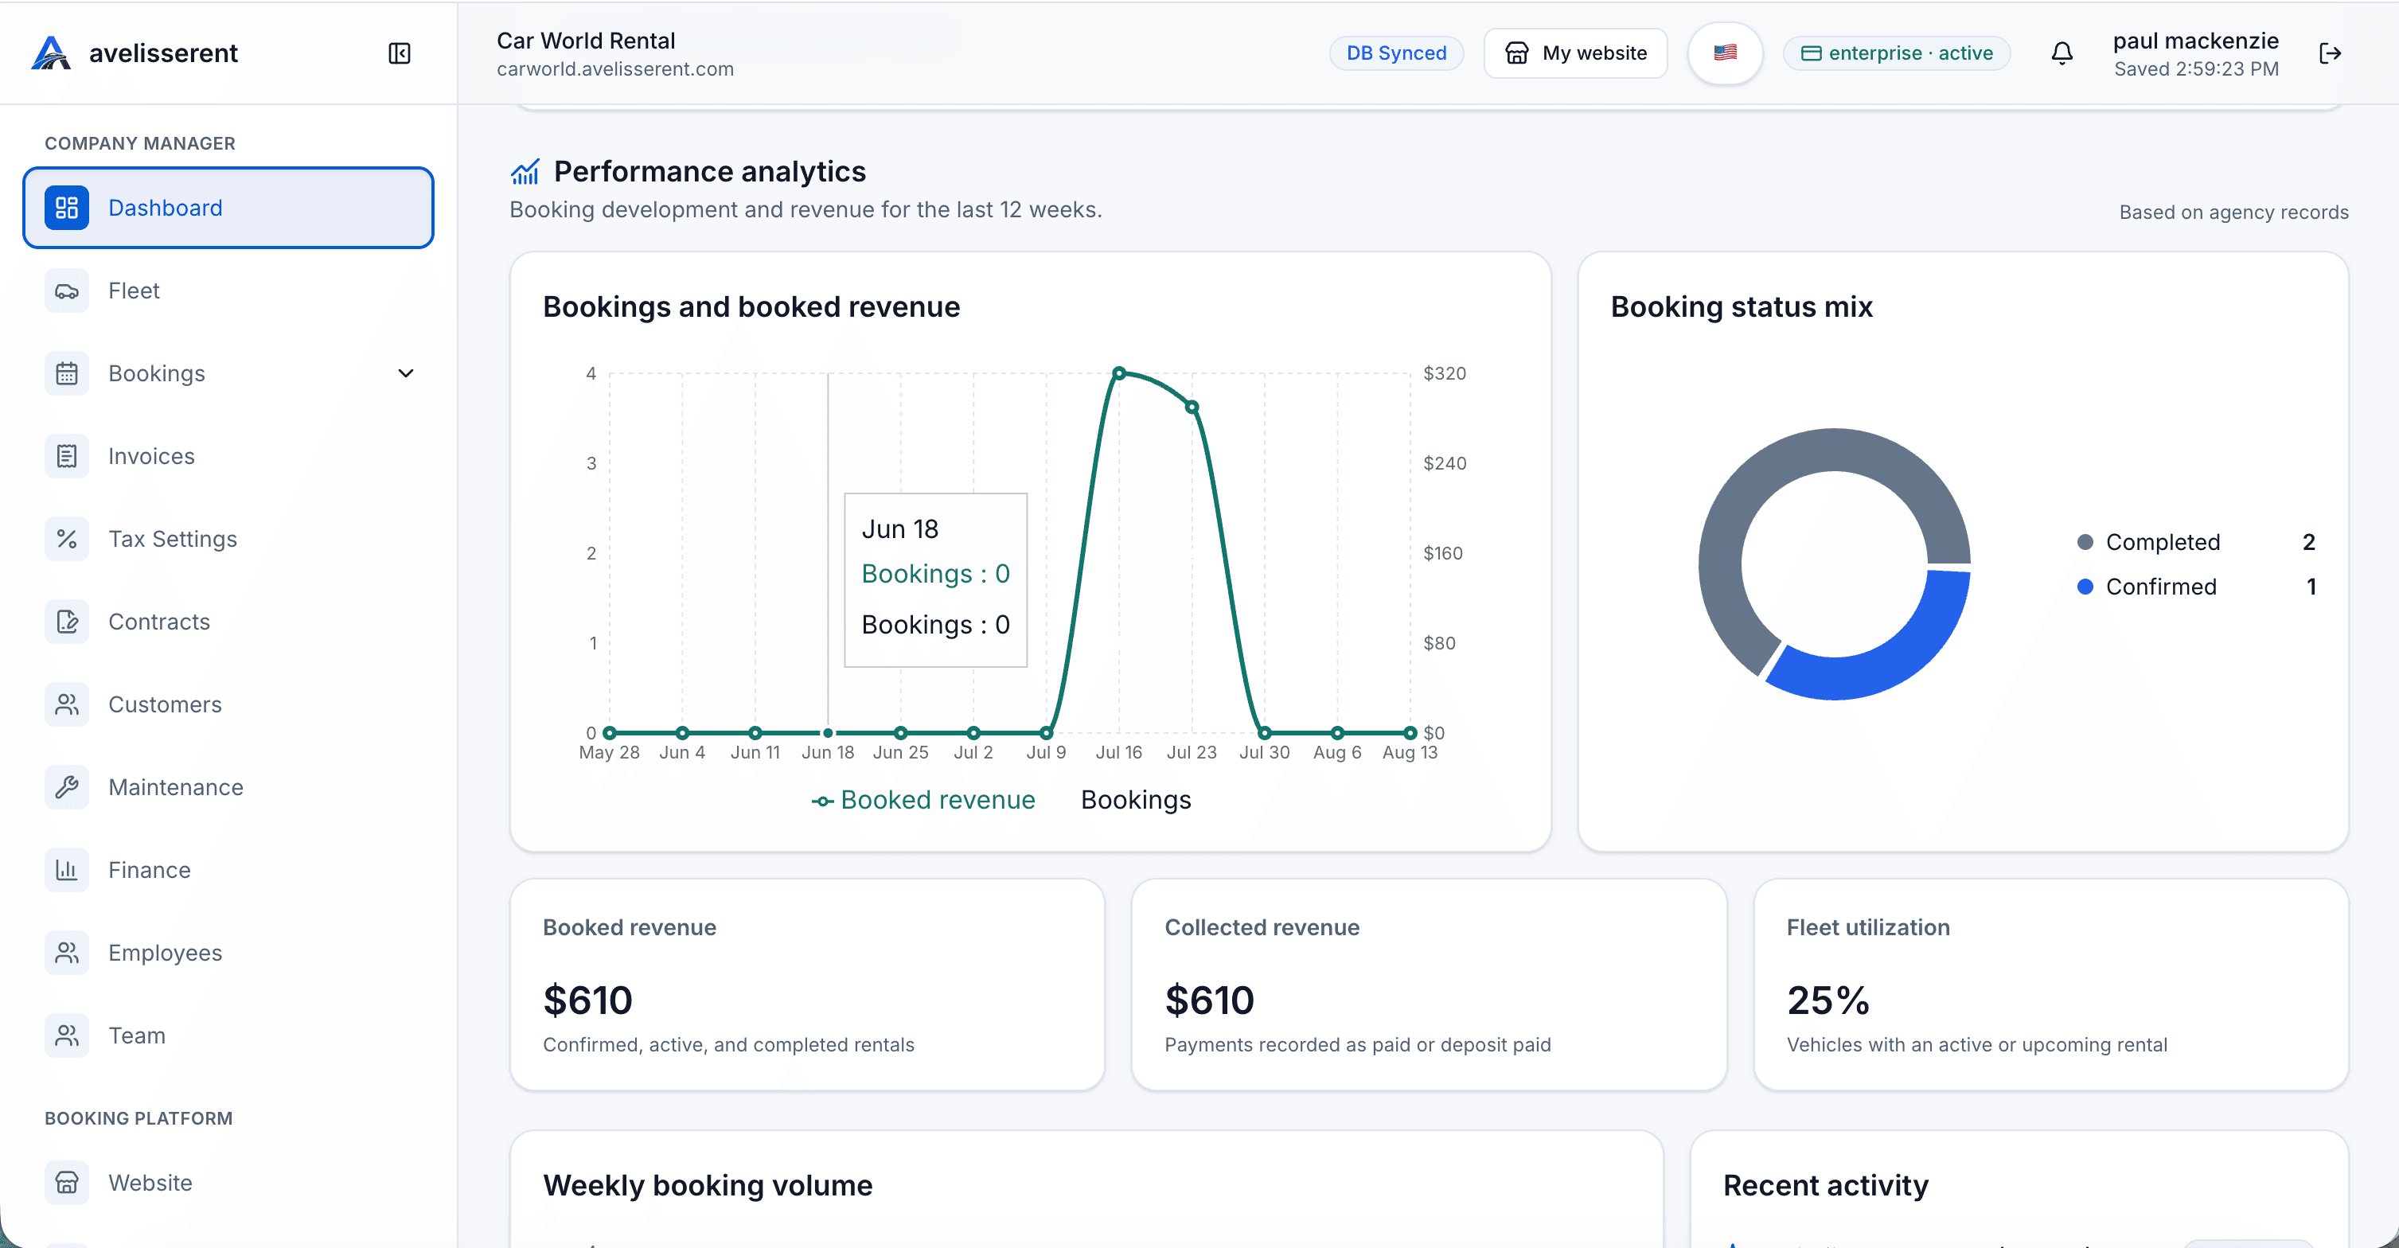Click the Performance analytics chart icon
This screenshot has height=1248, width=2399.
tap(525, 171)
